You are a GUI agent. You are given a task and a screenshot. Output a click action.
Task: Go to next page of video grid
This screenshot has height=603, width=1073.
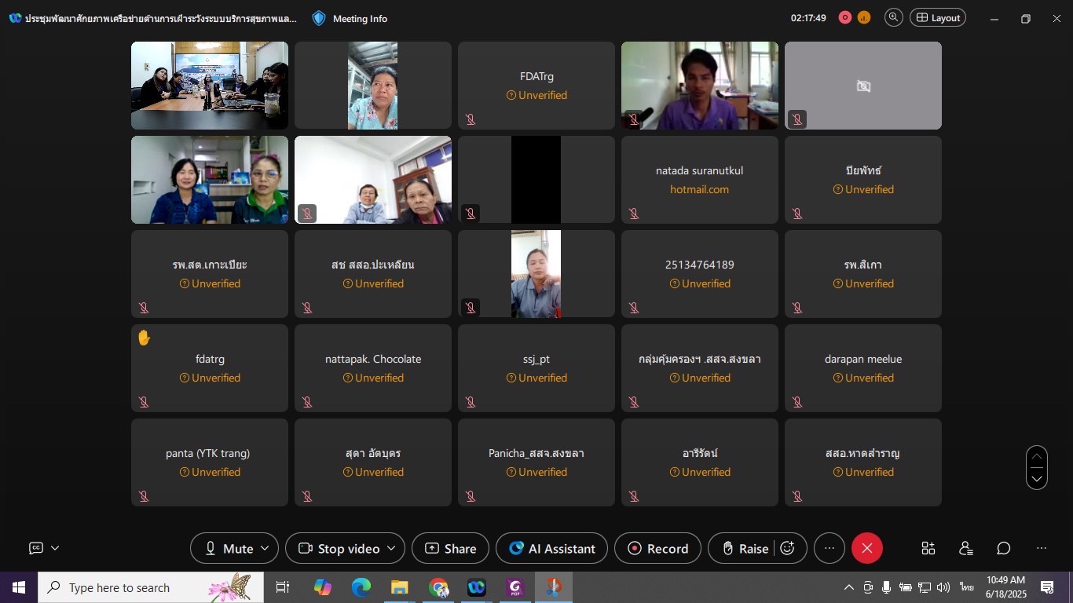point(1036,478)
